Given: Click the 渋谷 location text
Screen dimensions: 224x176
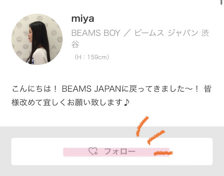Looking at the screenshot, I should coord(140,38).
